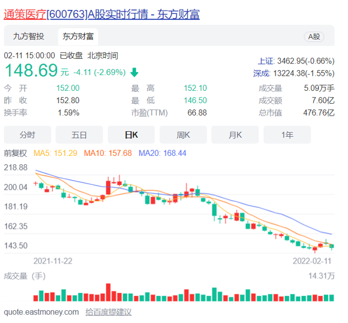Select the 分时 chart tab
The image size is (348, 323).
[27, 135]
